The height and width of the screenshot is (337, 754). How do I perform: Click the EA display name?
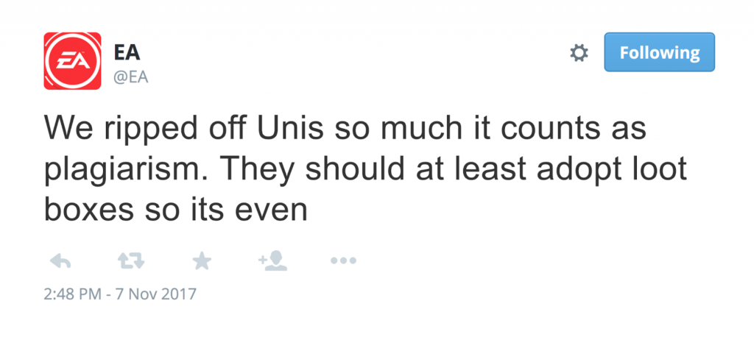click(127, 52)
